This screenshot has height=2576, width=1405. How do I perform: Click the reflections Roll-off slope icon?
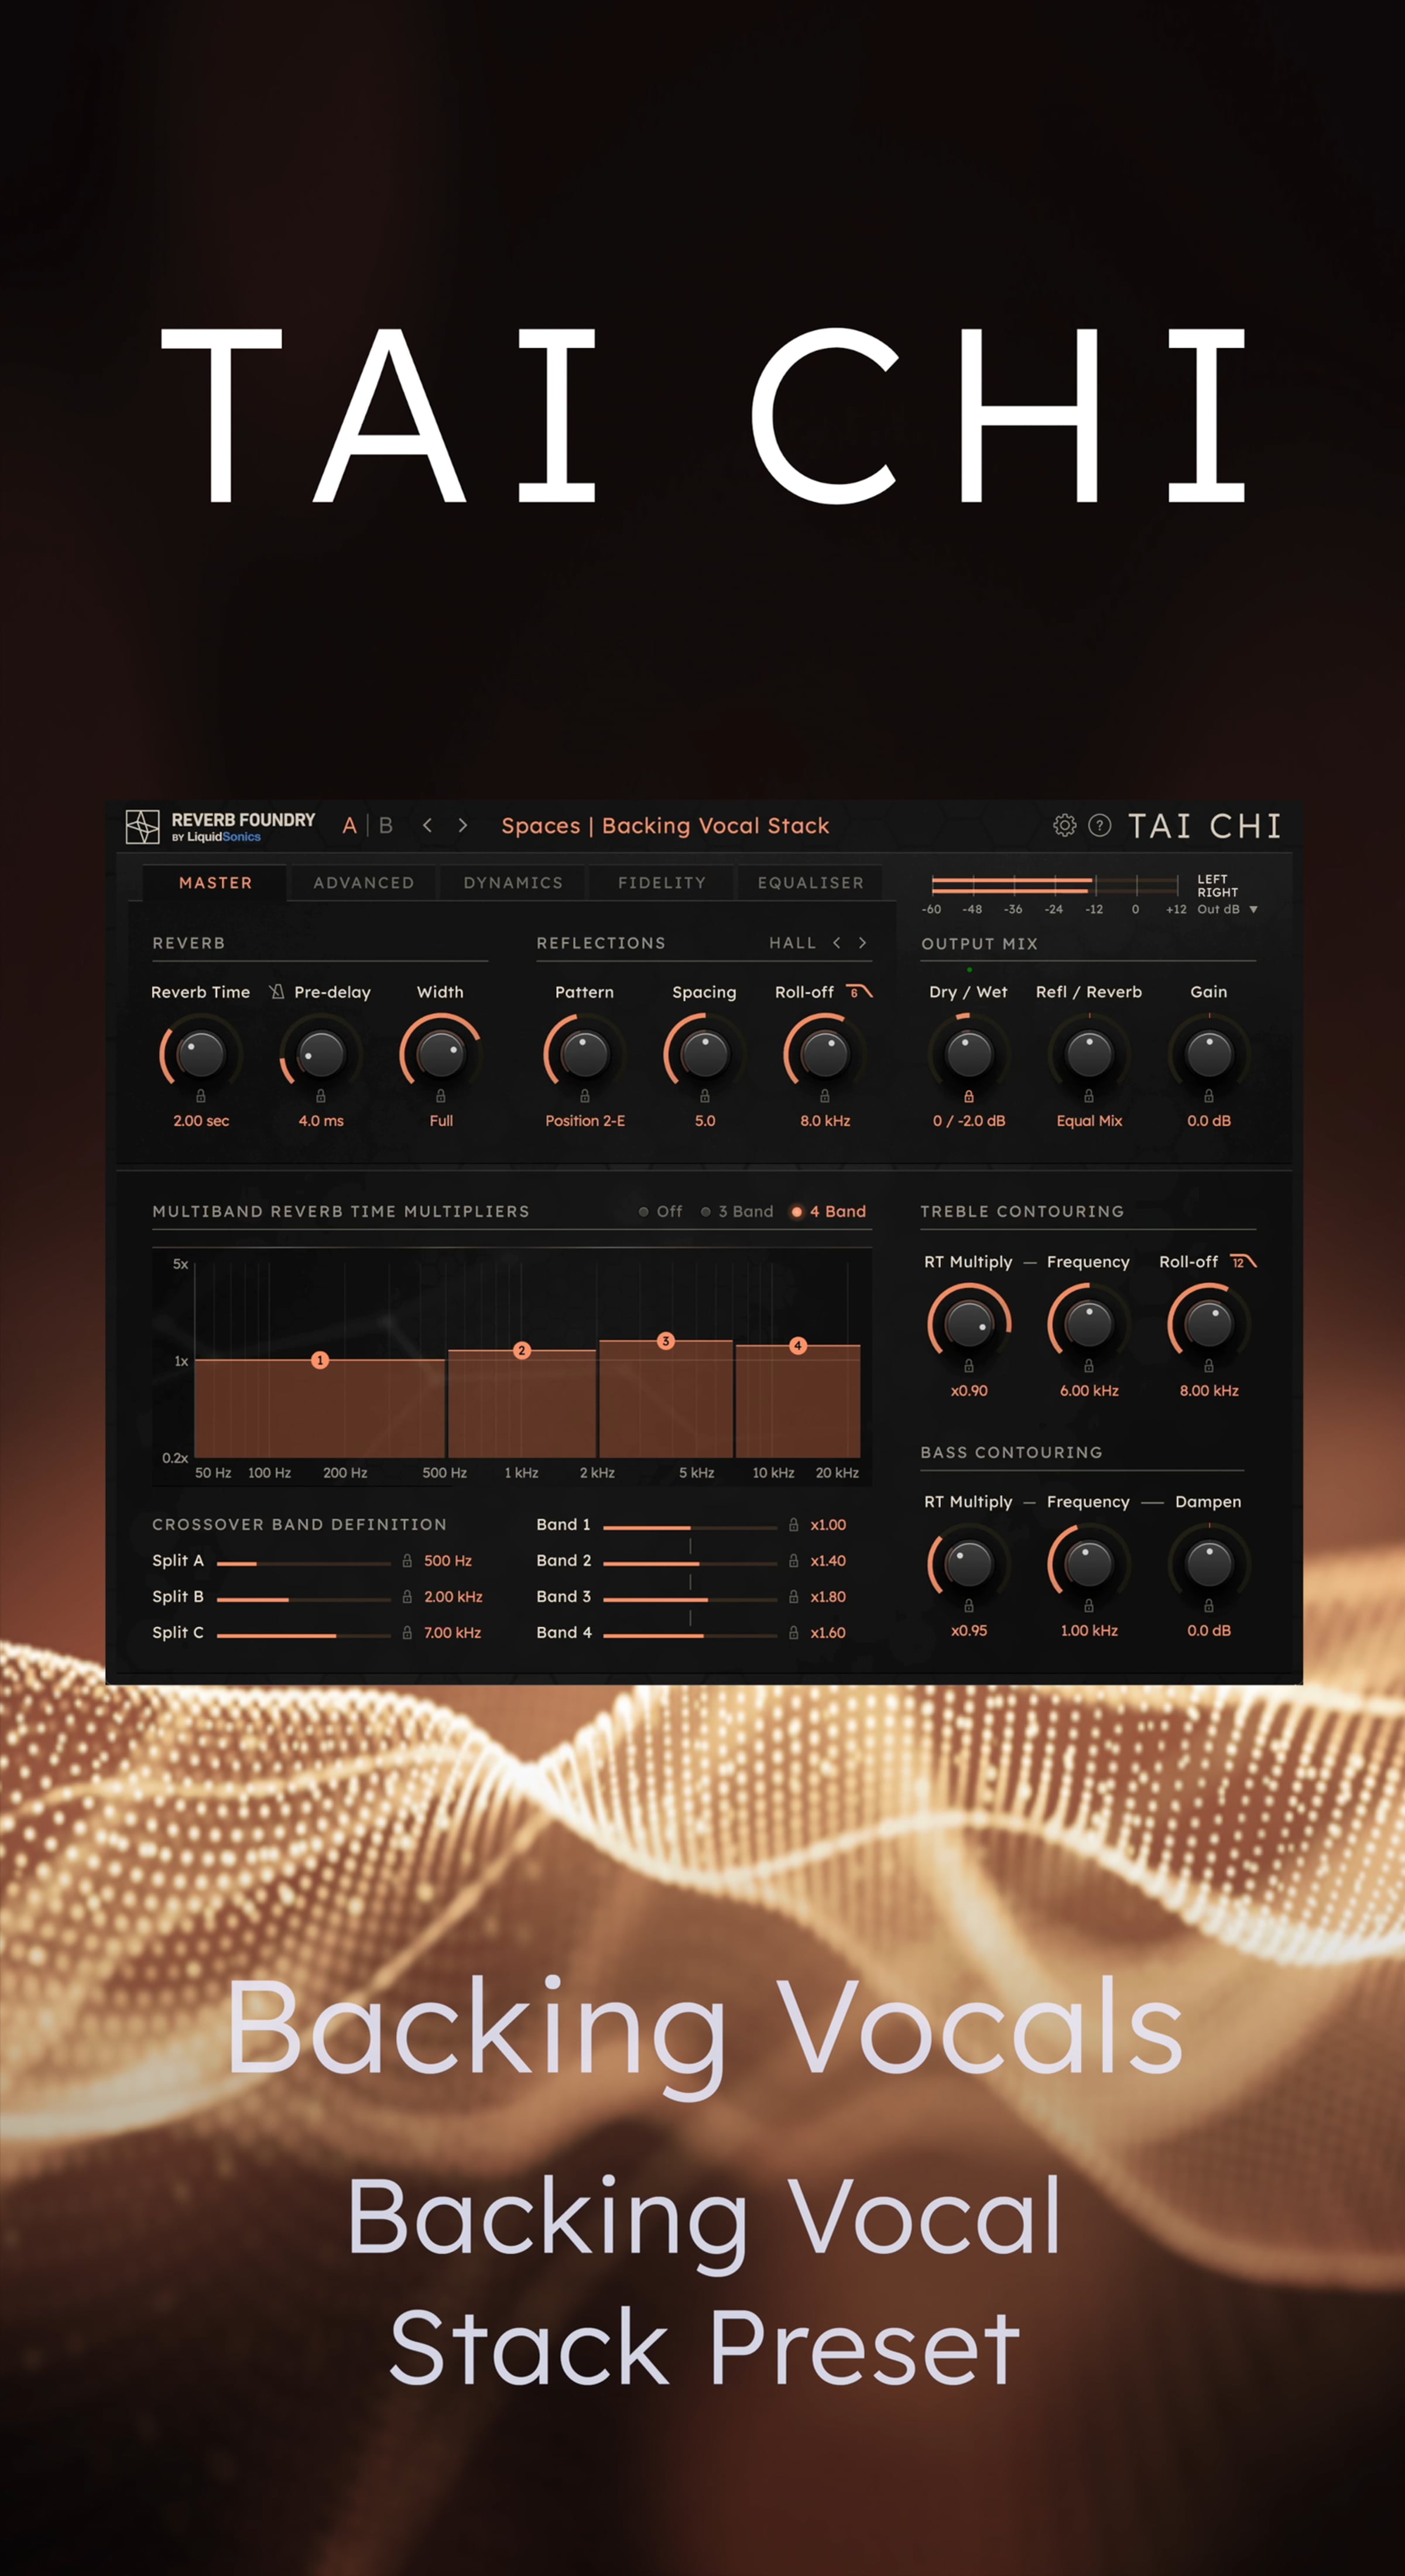pyautogui.click(x=859, y=991)
